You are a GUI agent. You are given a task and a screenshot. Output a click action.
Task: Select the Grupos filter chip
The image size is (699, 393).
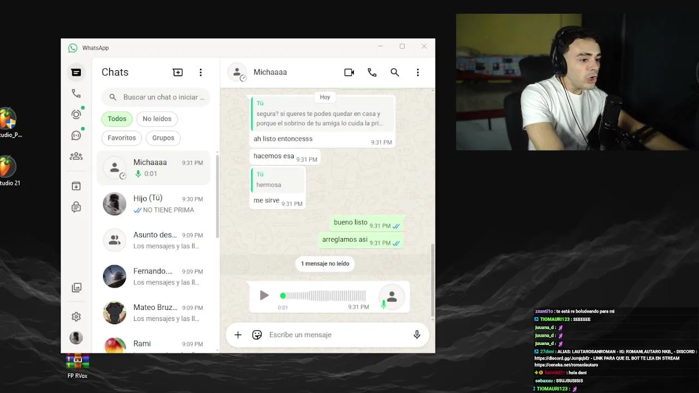tap(163, 138)
